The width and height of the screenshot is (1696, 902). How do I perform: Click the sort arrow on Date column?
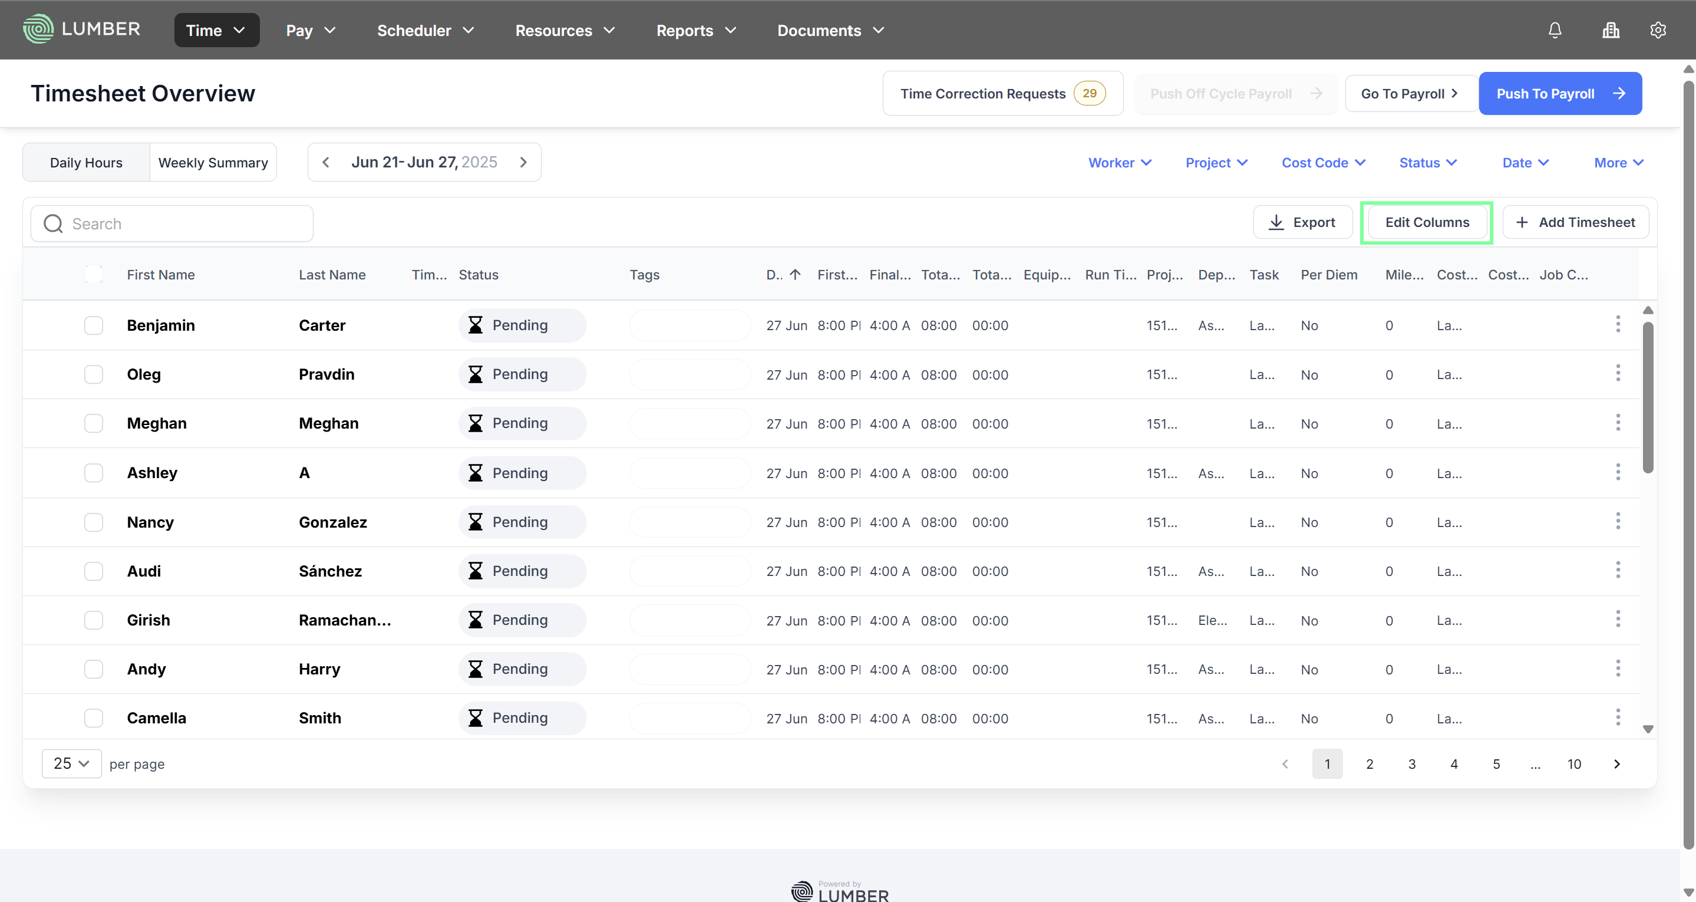tap(795, 274)
